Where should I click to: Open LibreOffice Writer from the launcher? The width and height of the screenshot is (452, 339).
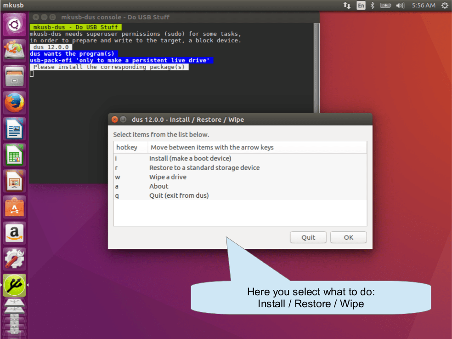14,129
